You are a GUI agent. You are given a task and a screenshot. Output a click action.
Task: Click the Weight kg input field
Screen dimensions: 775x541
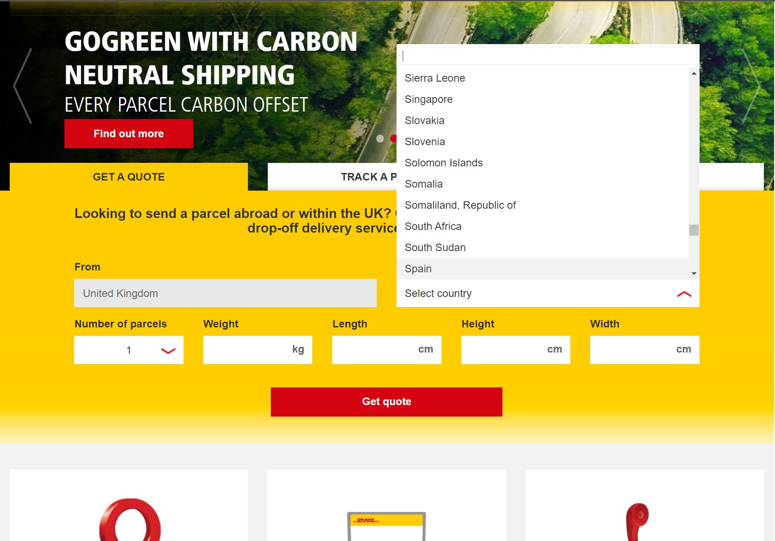258,350
